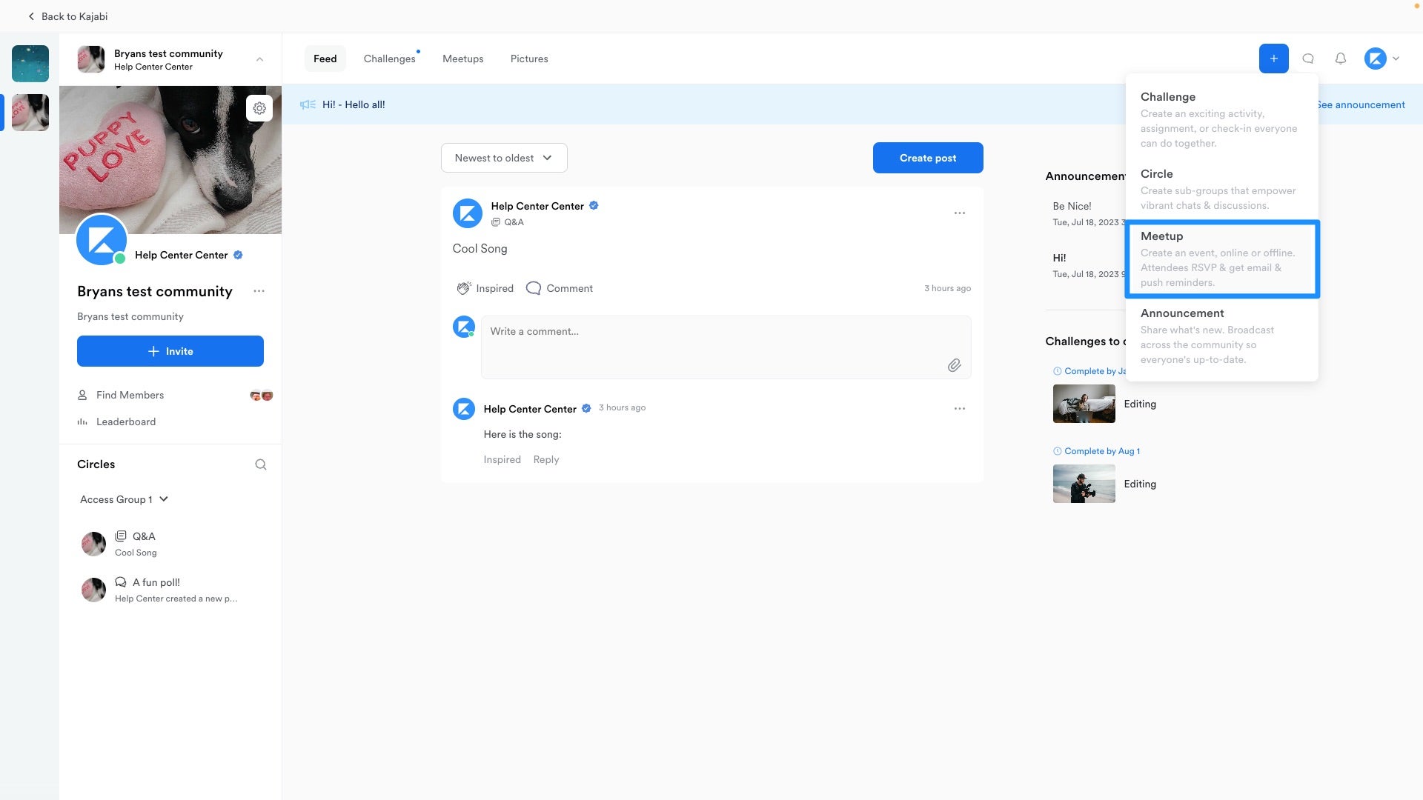Open the Newest to oldest sort dropdown
Screen dimensions: 1423x800
click(504, 158)
